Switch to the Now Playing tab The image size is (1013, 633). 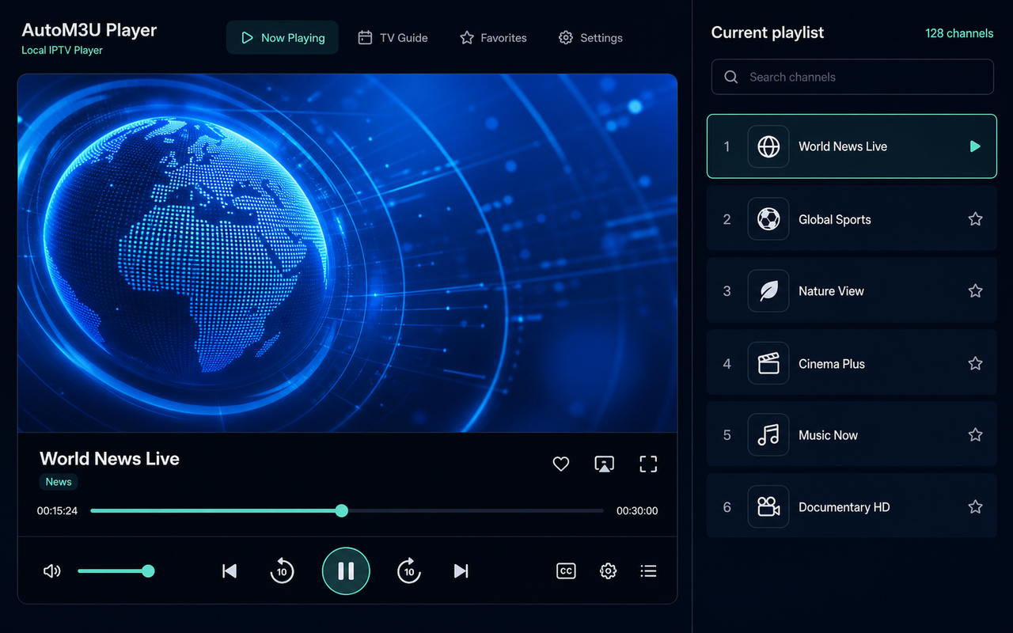click(283, 37)
